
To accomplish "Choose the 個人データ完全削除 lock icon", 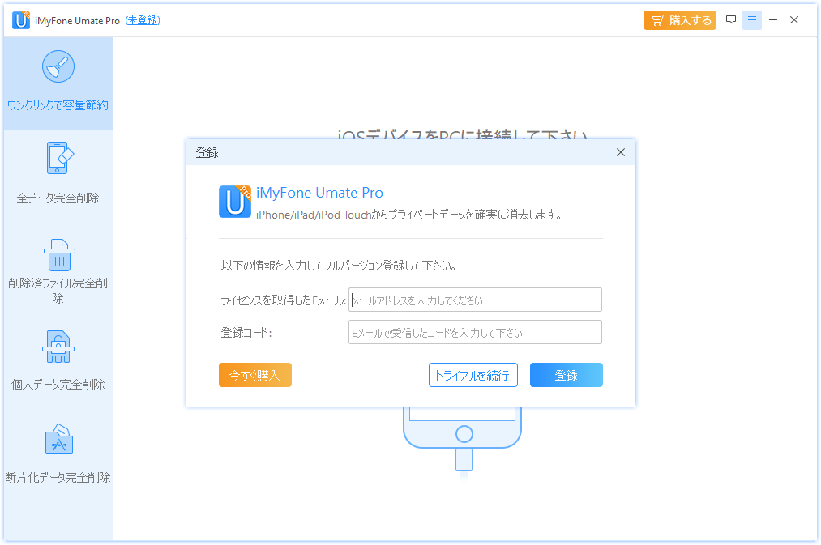I will (58, 347).
